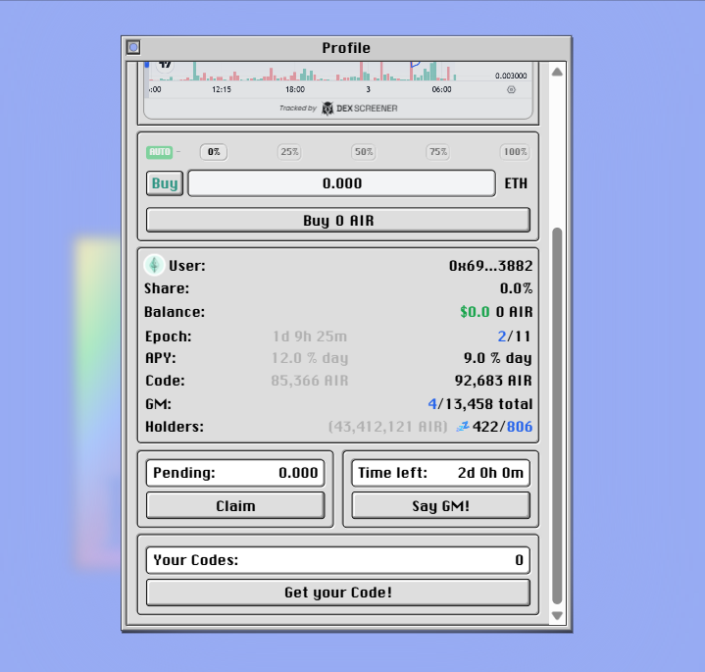Click the Buy 0 AIR button
This screenshot has width=705, height=672.
[338, 220]
